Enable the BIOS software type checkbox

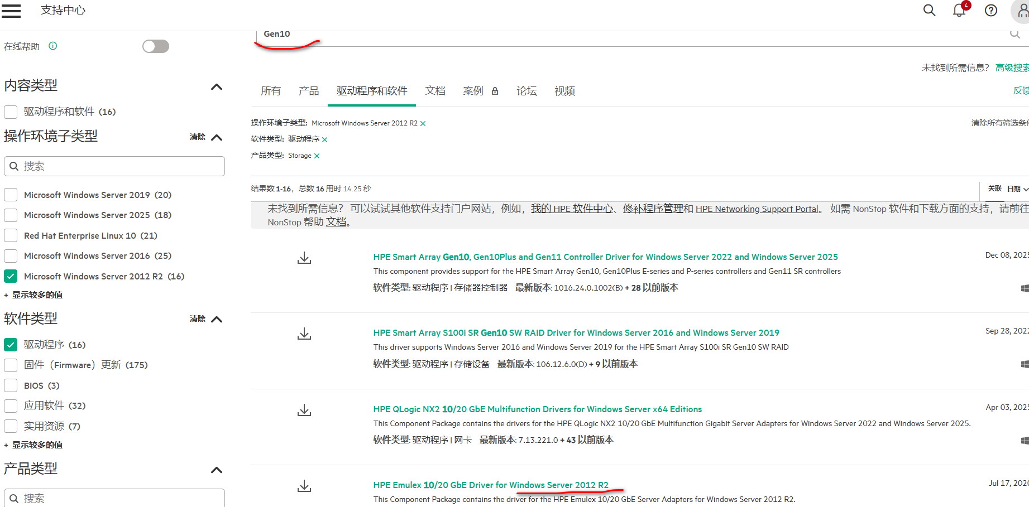(x=11, y=386)
